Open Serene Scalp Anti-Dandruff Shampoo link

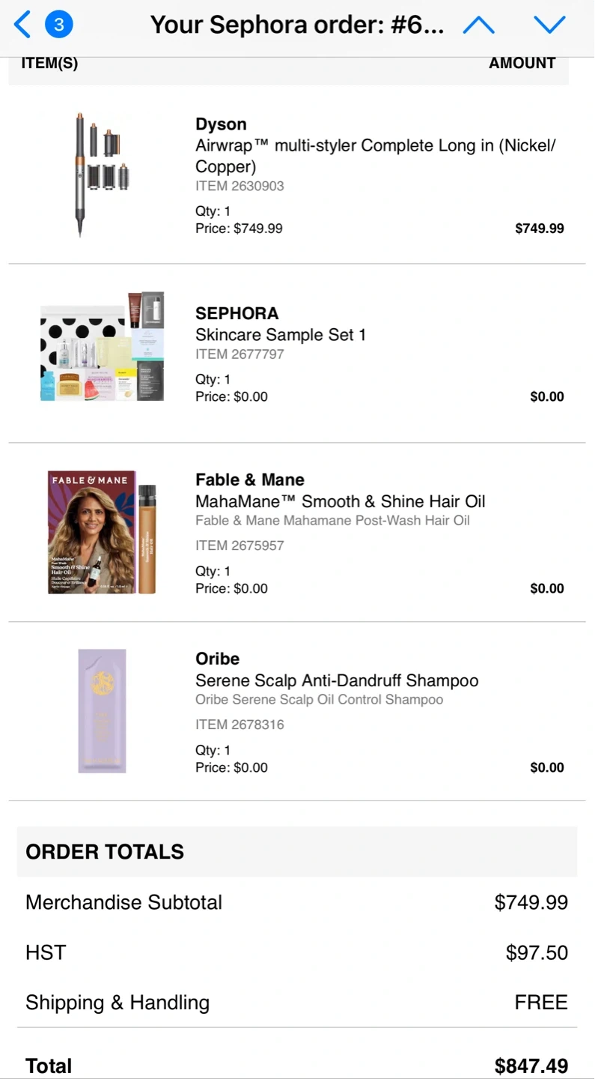(x=337, y=680)
